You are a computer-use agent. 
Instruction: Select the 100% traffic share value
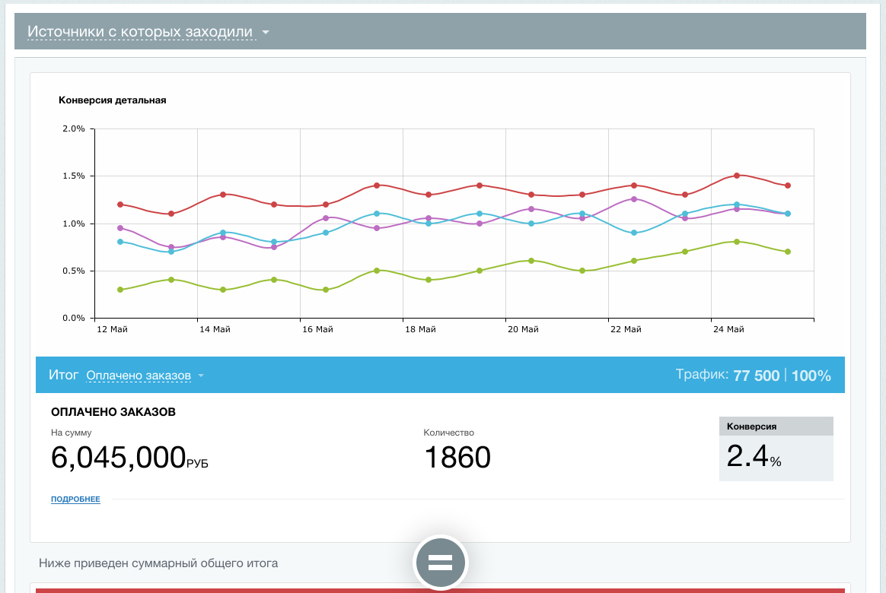pyautogui.click(x=811, y=376)
